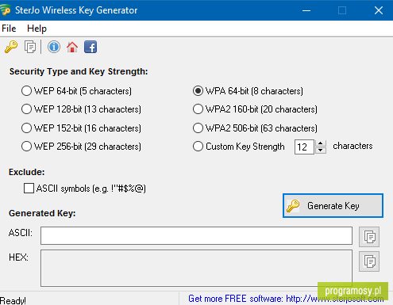Click the key icon in the toolbar
This screenshot has height=305, width=393.
point(11,47)
